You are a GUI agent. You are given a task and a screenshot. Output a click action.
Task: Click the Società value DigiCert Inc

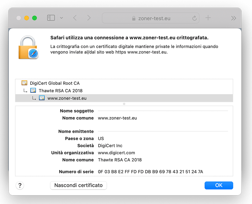pyautogui.click(x=110, y=146)
